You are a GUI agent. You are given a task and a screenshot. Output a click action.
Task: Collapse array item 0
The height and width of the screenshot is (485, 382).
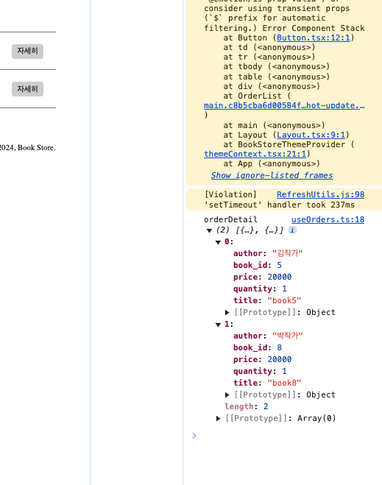pyautogui.click(x=218, y=242)
